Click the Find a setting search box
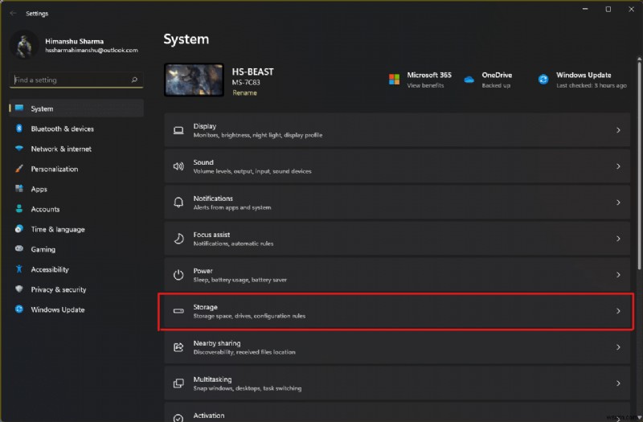Viewport: 643px width, 422px height. coord(71,80)
